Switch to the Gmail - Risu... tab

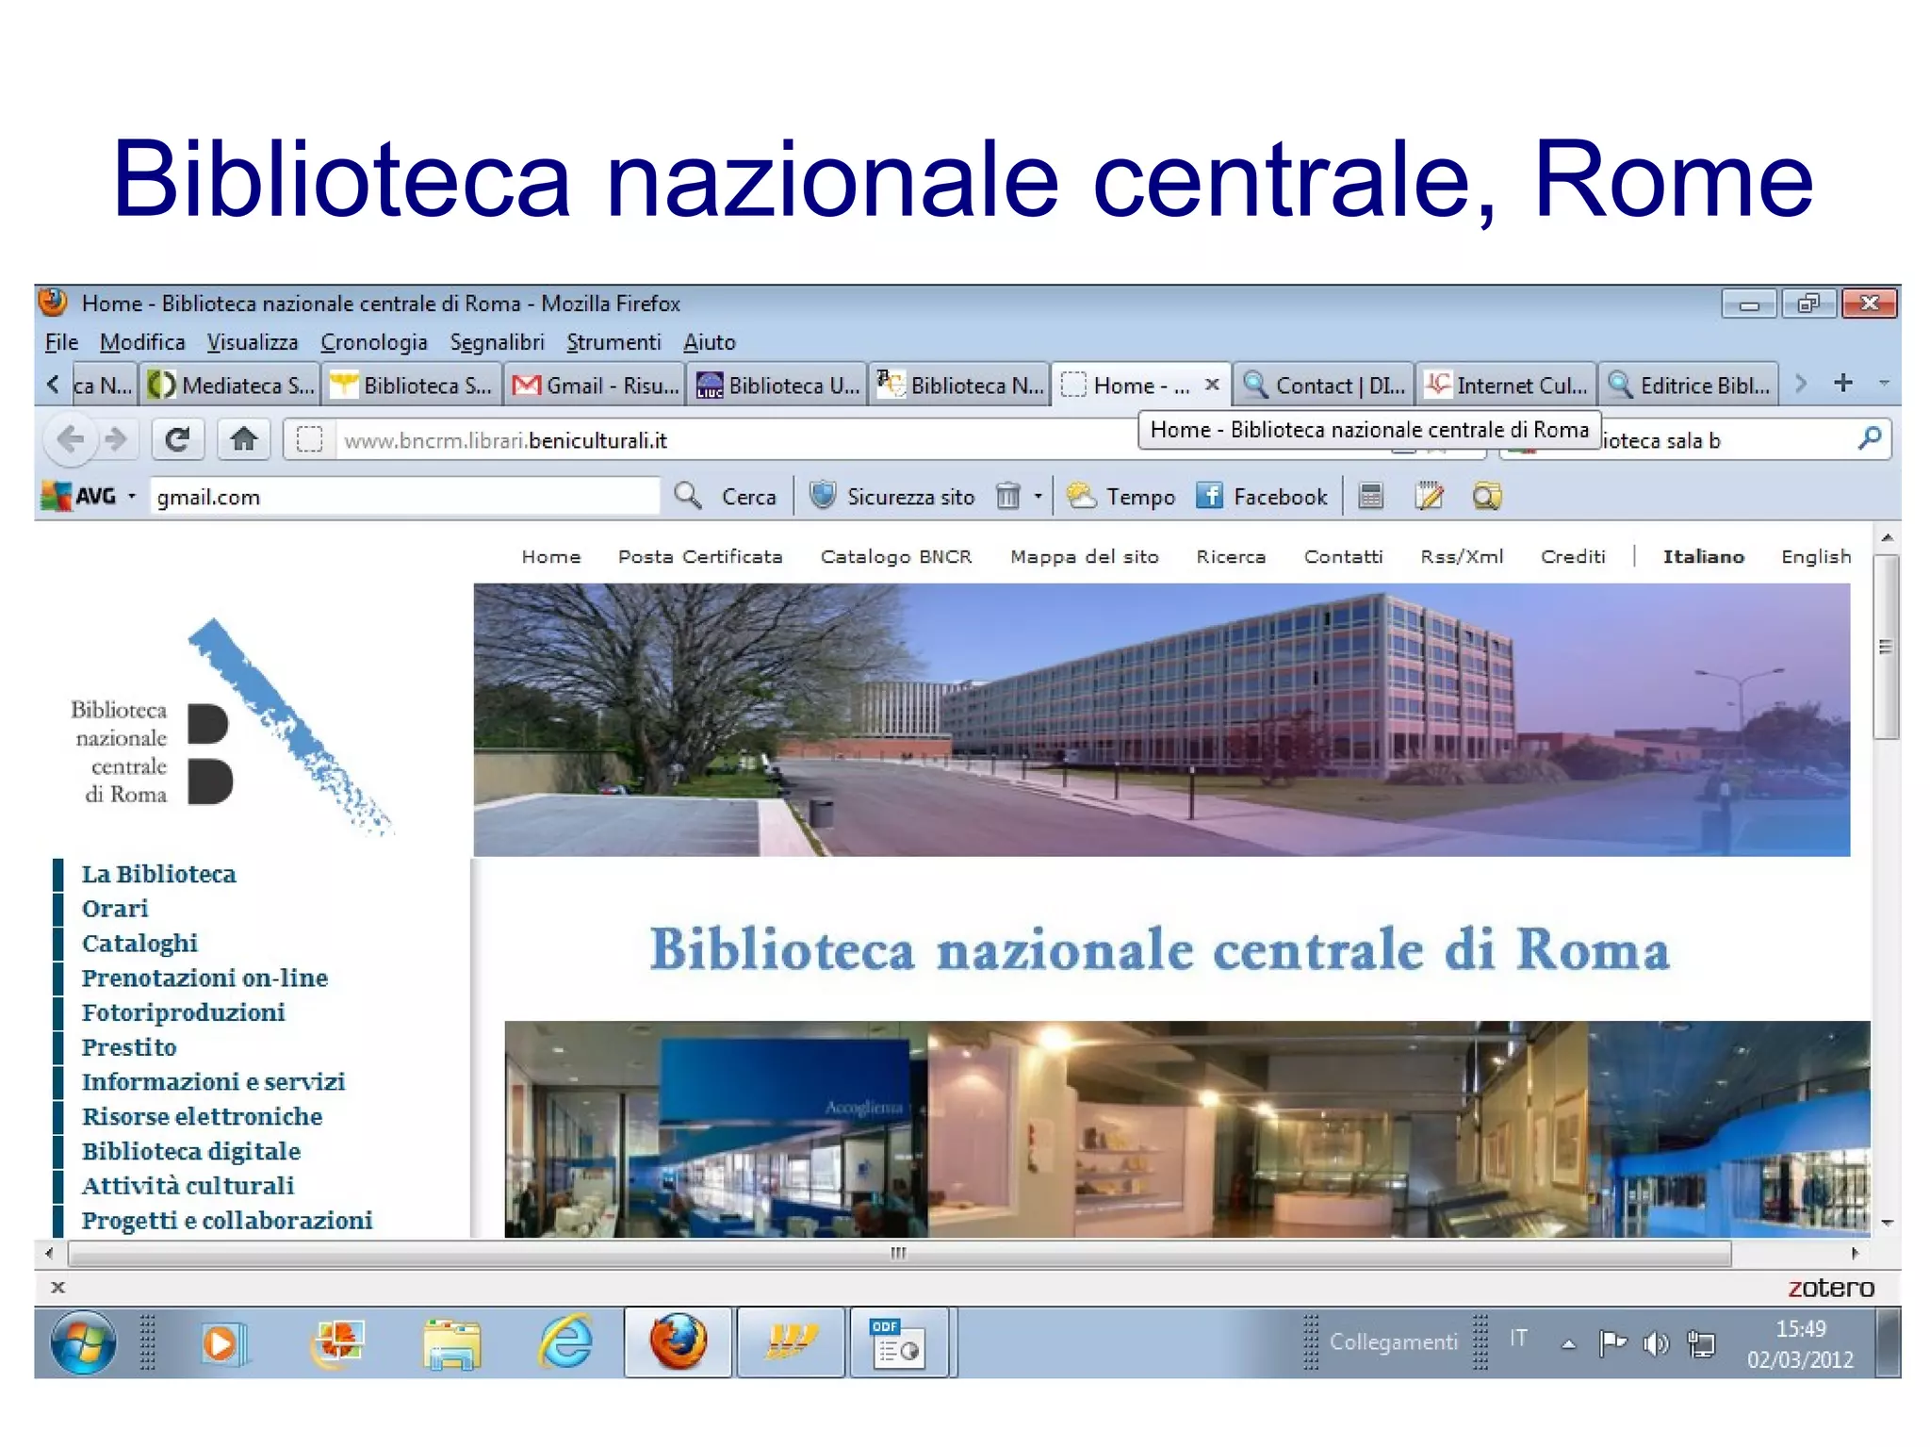(594, 385)
